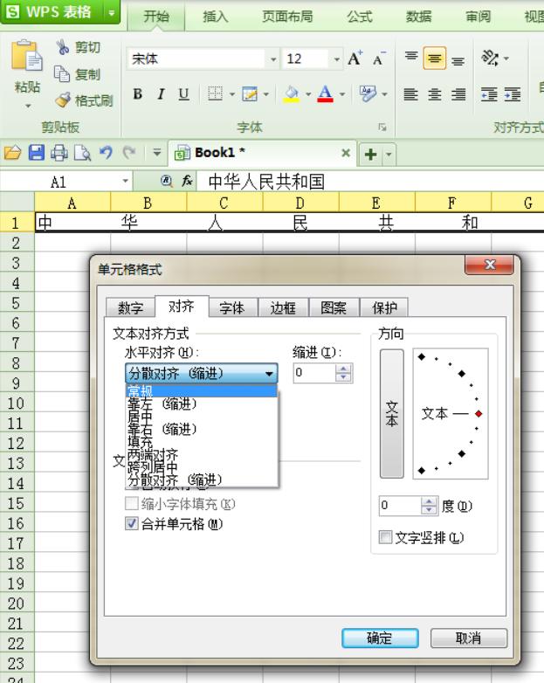The height and width of the screenshot is (683, 544).
Task: Click the red font color A
Action: pyautogui.click(x=326, y=94)
